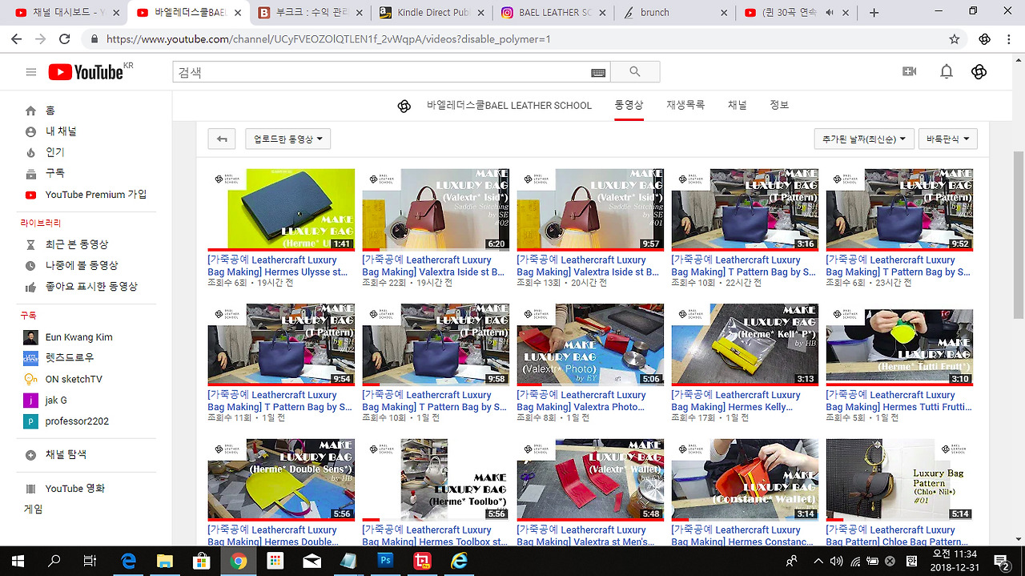Click the Home icon in sidebar
The width and height of the screenshot is (1025, 576).
[x=31, y=111]
